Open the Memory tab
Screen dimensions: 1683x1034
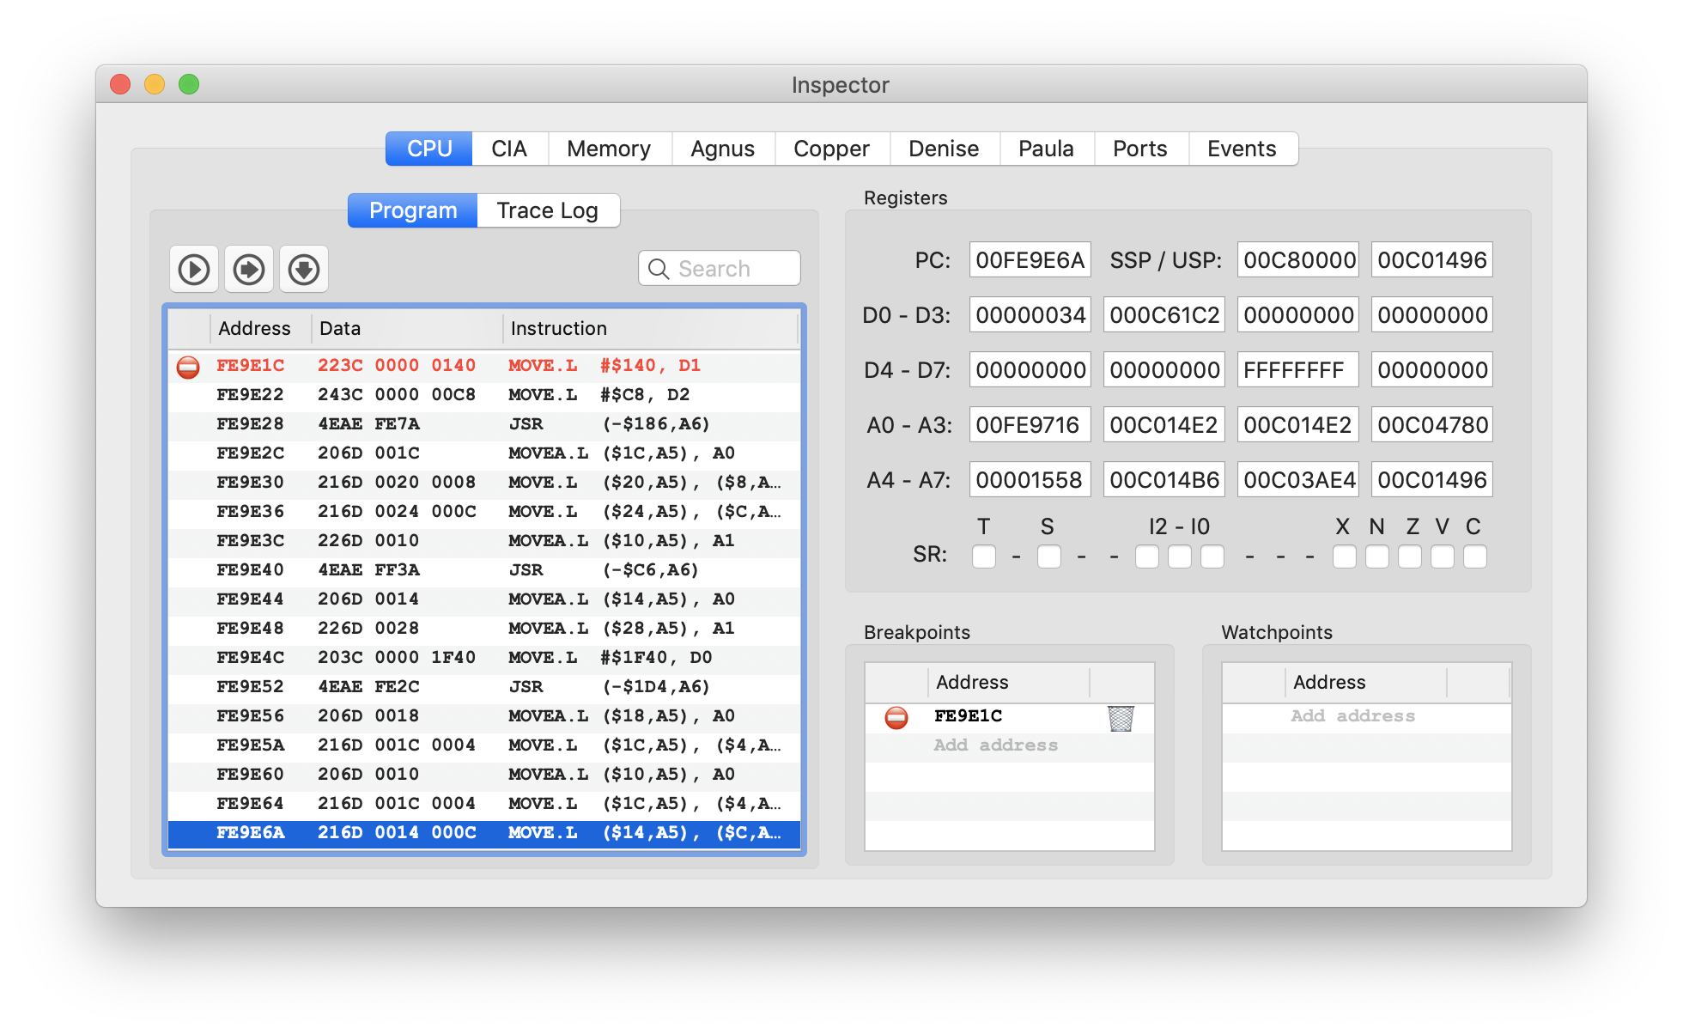609,149
